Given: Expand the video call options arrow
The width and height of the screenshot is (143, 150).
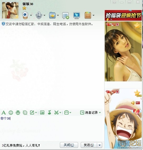Looking at the screenshot, I should pyautogui.click(x=31, y=15).
